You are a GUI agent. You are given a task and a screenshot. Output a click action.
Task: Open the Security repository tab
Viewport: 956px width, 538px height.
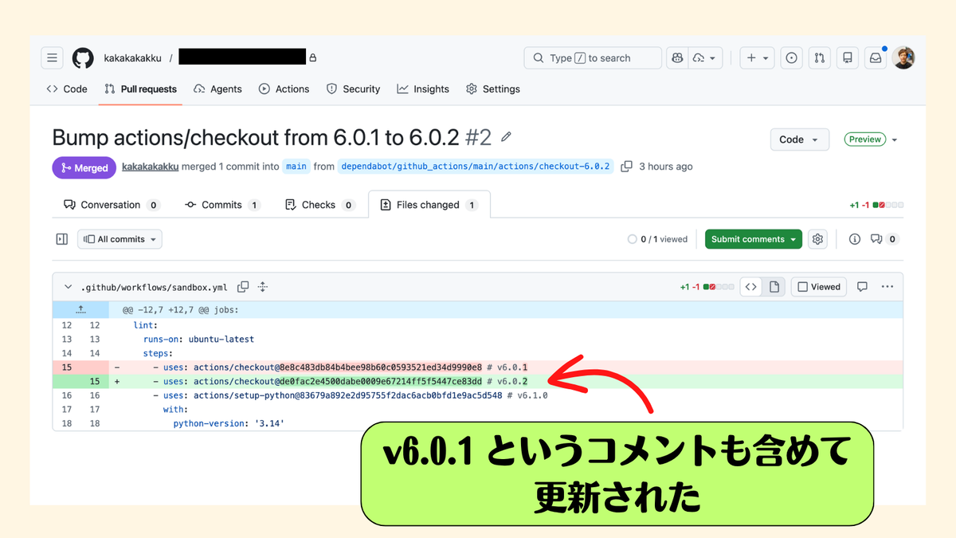353,89
